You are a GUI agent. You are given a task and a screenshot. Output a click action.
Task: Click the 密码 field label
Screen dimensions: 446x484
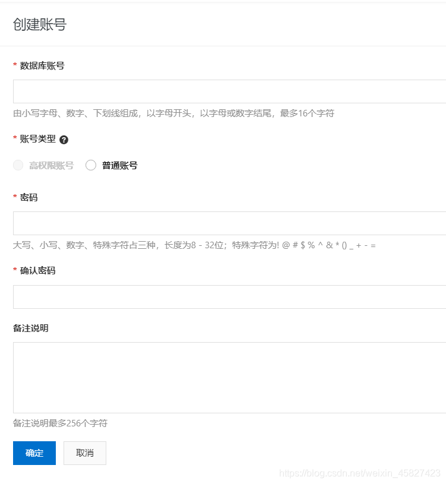click(x=29, y=198)
